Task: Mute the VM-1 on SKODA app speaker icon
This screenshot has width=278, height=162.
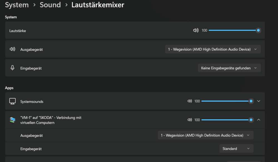Action: [x=190, y=120]
